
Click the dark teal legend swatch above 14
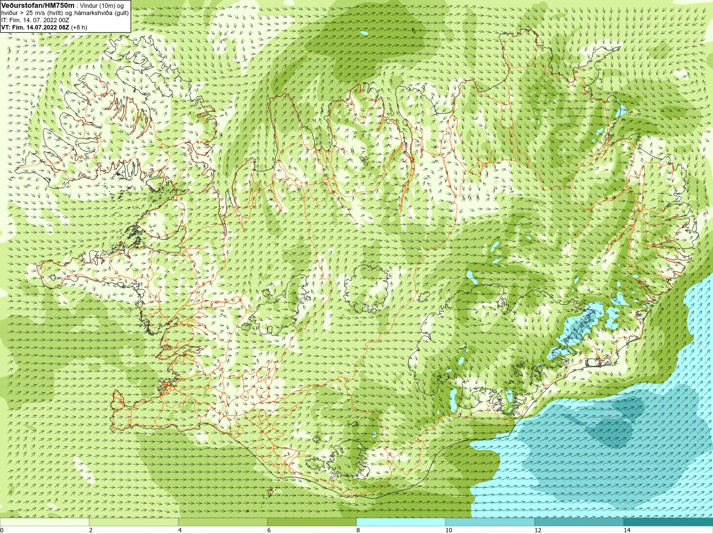pos(668,522)
